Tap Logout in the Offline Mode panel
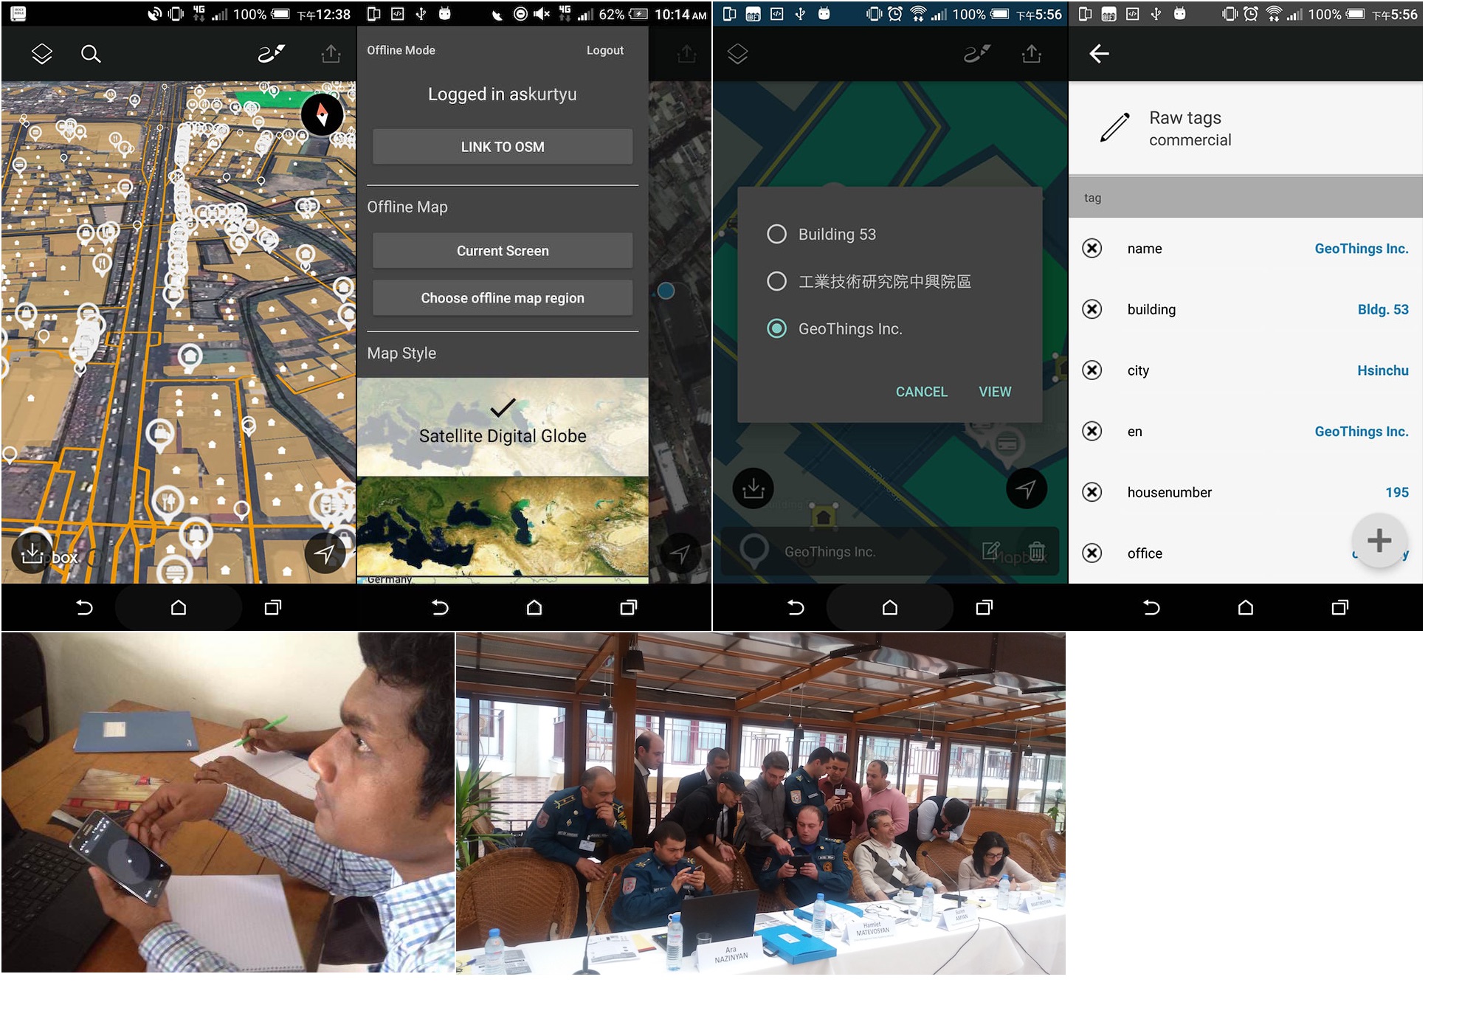Screen dimensions: 1476x1033 [604, 50]
